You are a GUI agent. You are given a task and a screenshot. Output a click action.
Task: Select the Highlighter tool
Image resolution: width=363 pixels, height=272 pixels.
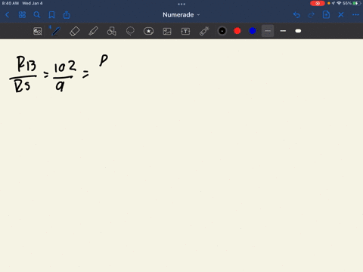[93, 31]
